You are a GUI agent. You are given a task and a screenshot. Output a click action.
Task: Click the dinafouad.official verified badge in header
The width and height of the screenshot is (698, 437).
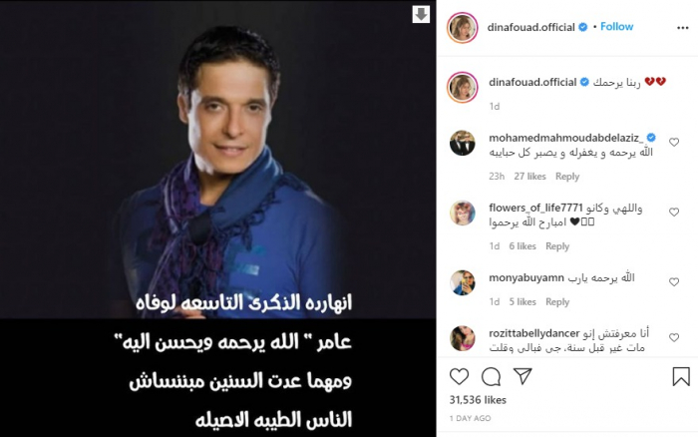(x=582, y=27)
